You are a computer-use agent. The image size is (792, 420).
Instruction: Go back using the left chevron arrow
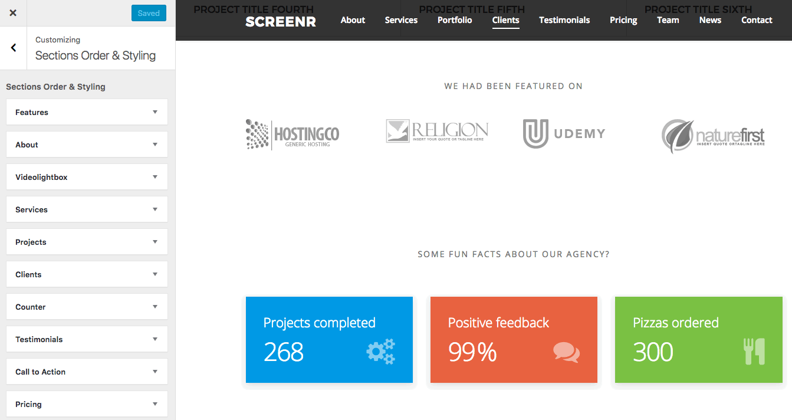click(x=14, y=48)
